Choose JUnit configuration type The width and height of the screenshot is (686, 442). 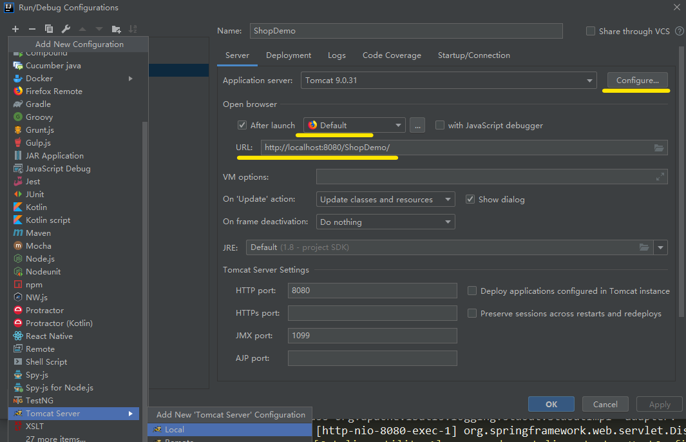point(74,195)
